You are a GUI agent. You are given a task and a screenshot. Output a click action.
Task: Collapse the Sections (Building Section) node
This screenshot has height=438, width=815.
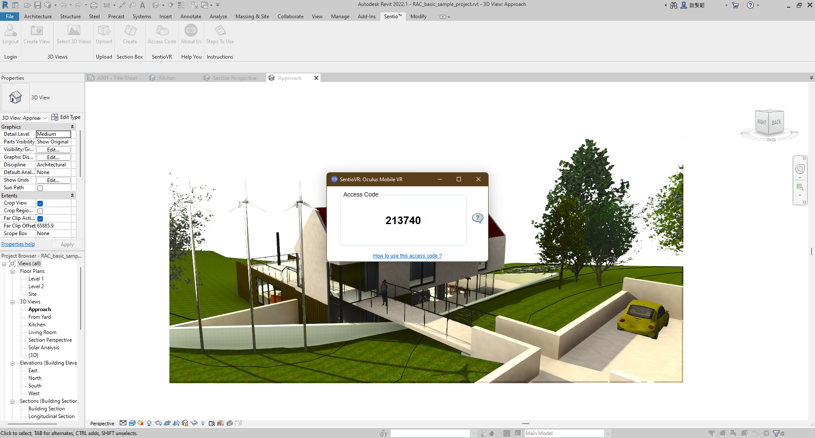[x=12, y=401]
